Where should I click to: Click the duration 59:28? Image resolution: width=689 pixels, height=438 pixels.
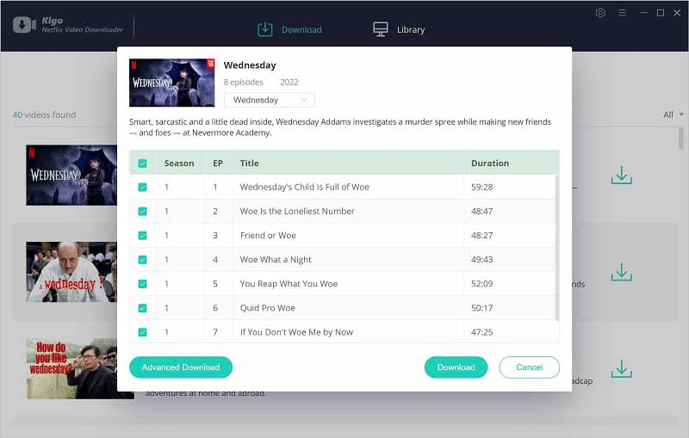[482, 187]
